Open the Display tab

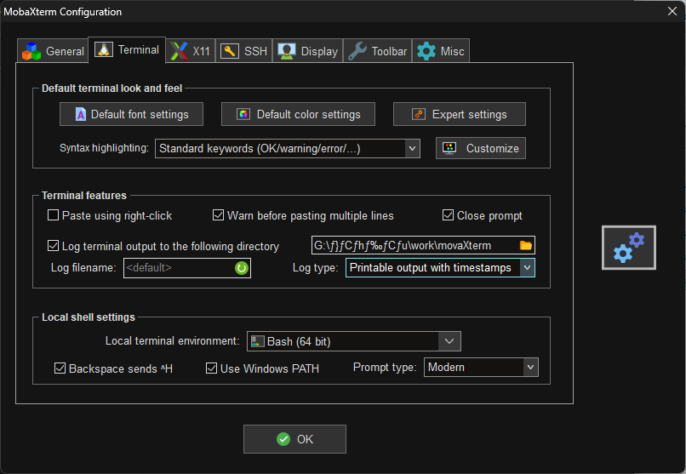pyautogui.click(x=309, y=51)
